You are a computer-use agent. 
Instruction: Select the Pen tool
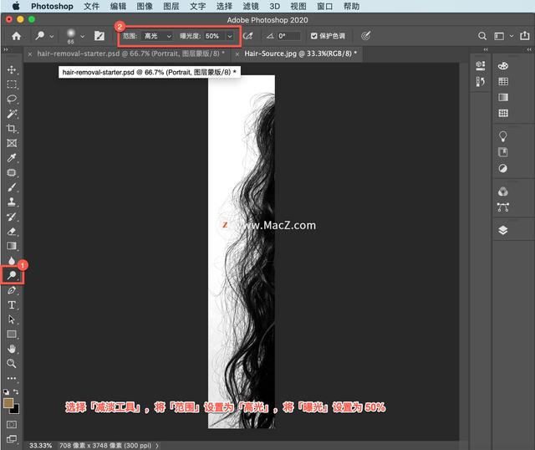point(12,290)
